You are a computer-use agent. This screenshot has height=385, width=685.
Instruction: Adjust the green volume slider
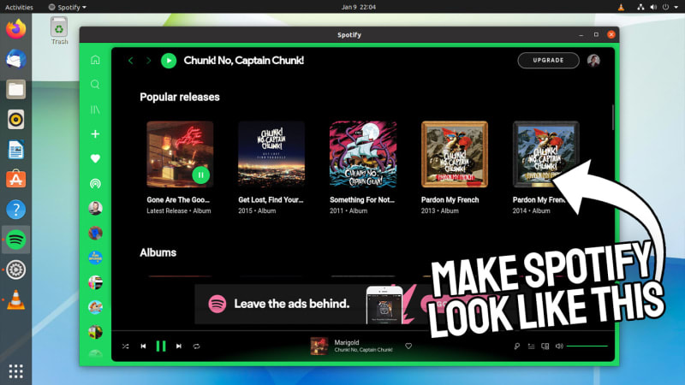(x=587, y=346)
